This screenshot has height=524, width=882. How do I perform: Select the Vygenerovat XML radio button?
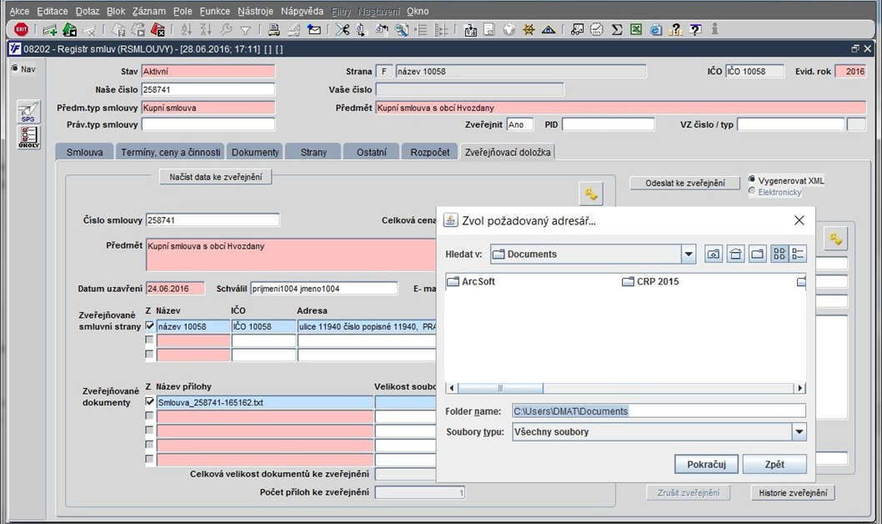(751, 179)
